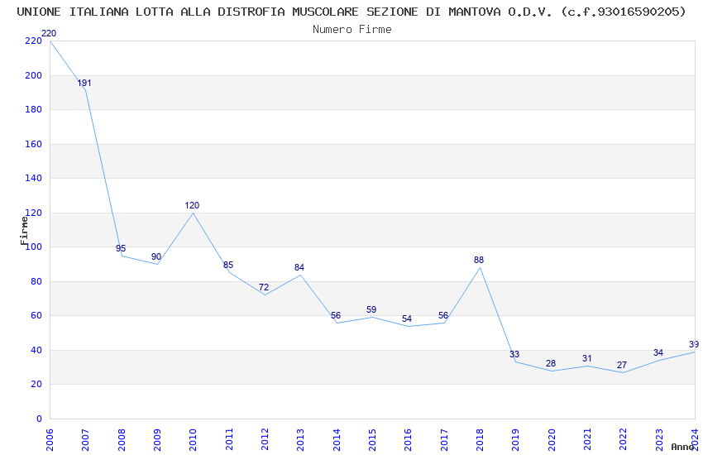This screenshot has width=703, height=455.
Task: Click the y-axis tick label 60
Action: (x=36, y=315)
